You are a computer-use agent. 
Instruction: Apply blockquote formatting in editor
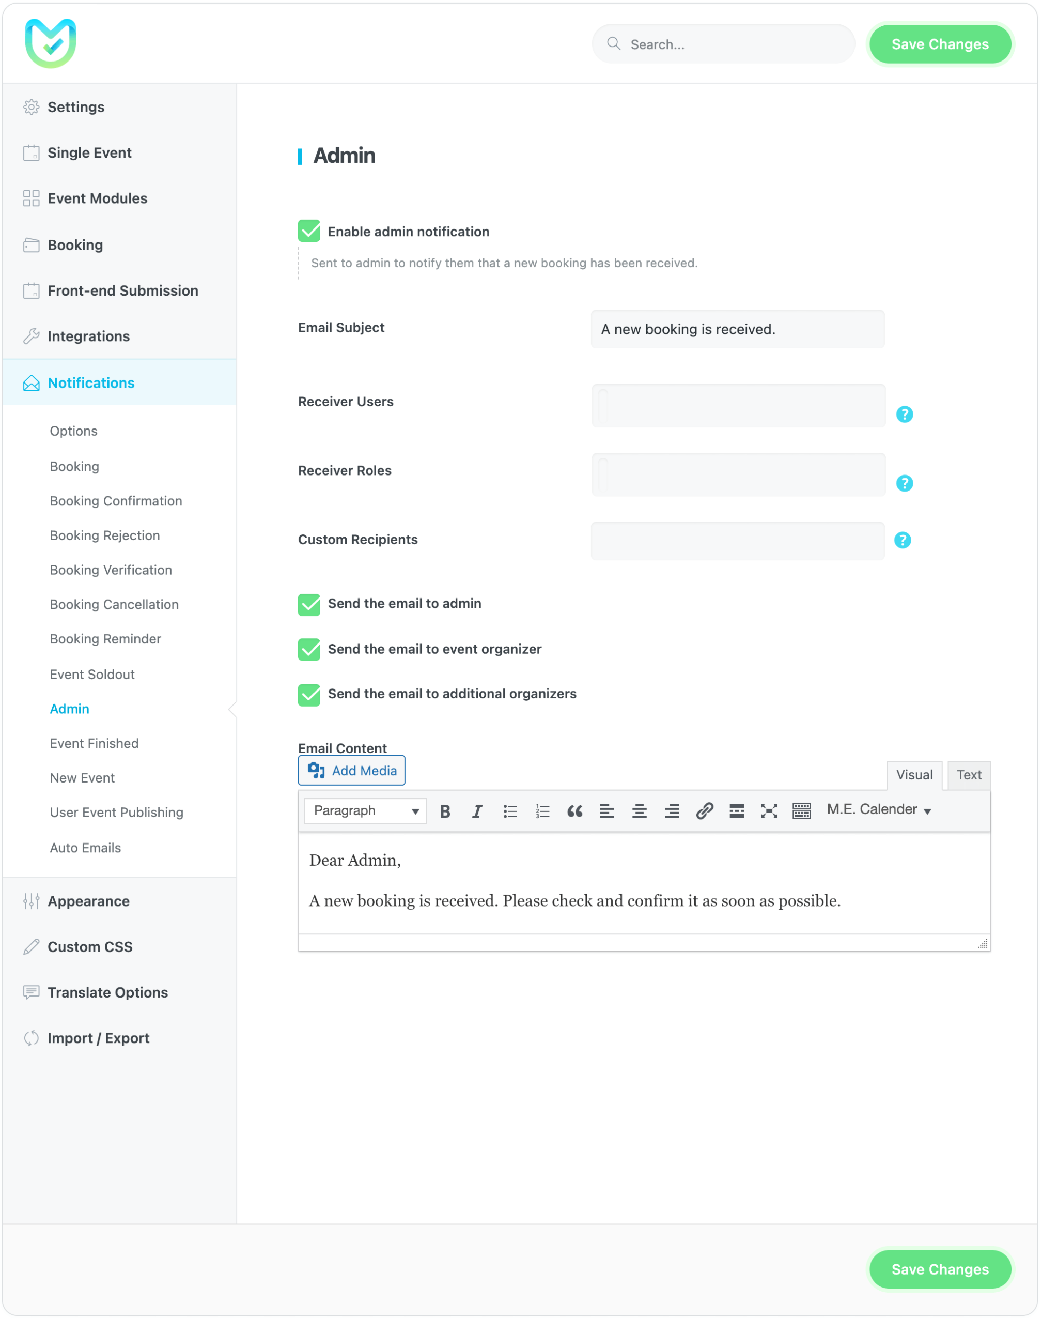pyautogui.click(x=574, y=811)
